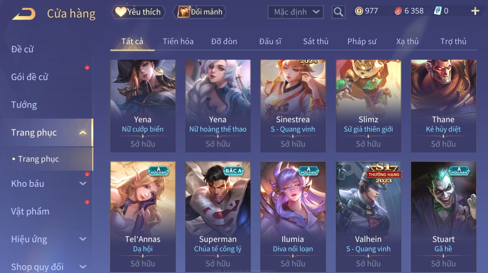Open the search magnifier icon
Image resolution: width=488 pixels, height=273 pixels.
pyautogui.click(x=338, y=12)
